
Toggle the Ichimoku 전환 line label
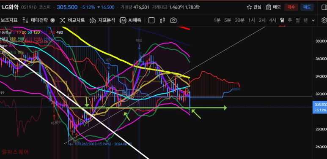(21, 39)
